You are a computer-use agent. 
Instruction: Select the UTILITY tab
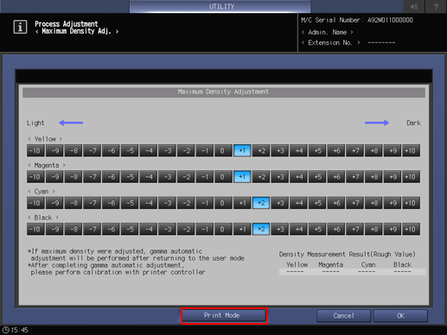point(220,6)
